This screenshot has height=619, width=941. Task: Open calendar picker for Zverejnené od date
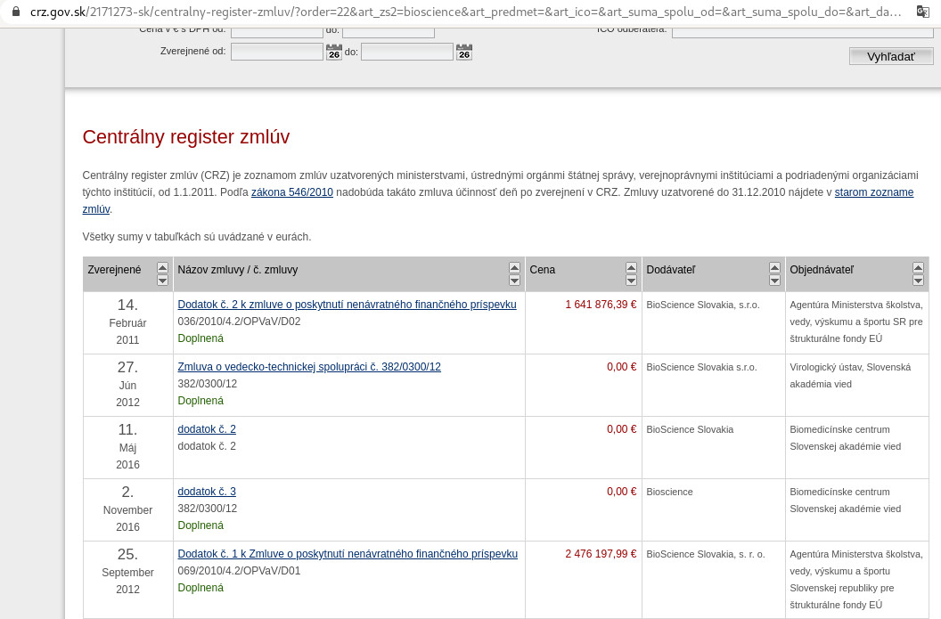pos(334,53)
